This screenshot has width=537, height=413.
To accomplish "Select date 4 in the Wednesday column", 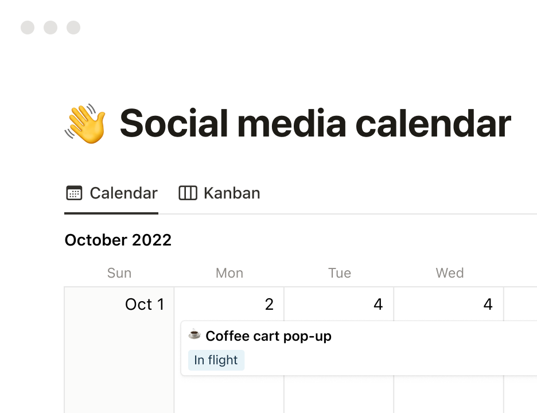I will point(488,304).
